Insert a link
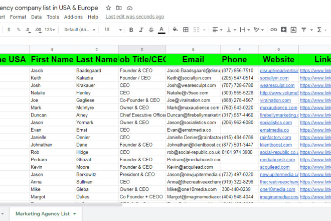 click(274, 30)
